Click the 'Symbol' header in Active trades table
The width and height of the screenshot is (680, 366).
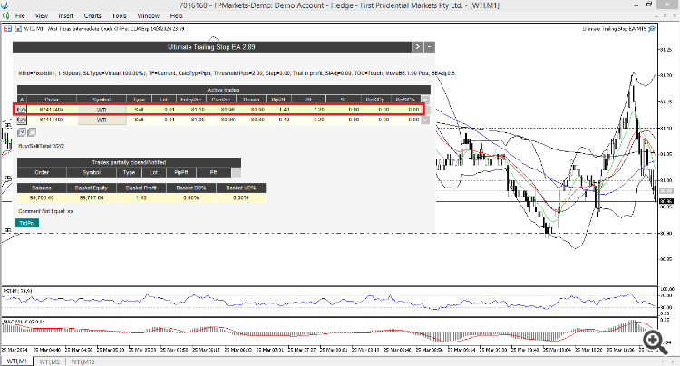point(102,100)
